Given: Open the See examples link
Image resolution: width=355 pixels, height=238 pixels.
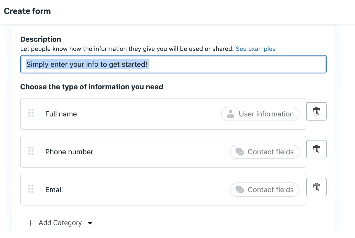Looking at the screenshot, I should pyautogui.click(x=256, y=49).
